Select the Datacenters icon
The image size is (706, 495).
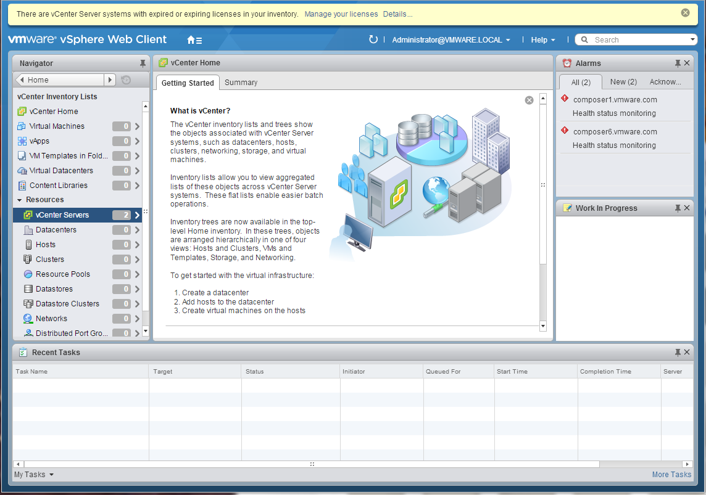28,230
